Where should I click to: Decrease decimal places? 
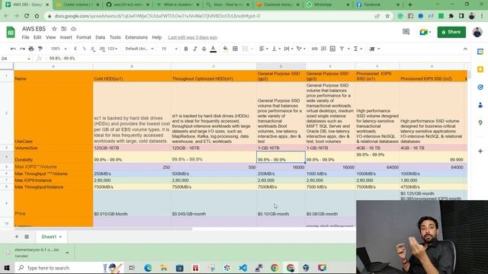pos(93,49)
